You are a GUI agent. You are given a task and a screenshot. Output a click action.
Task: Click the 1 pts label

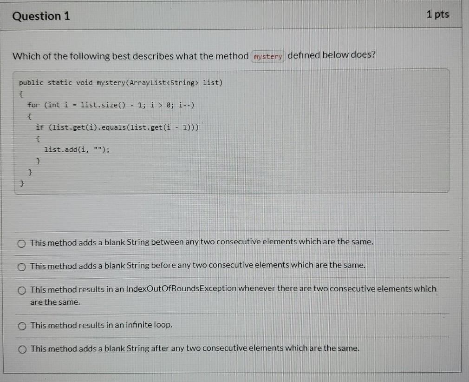pyautogui.click(x=438, y=14)
